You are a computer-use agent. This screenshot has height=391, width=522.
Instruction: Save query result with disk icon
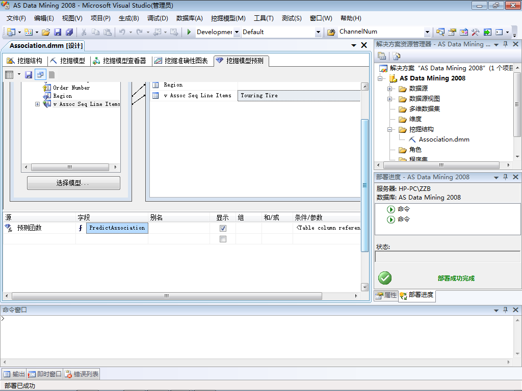pyautogui.click(x=29, y=75)
